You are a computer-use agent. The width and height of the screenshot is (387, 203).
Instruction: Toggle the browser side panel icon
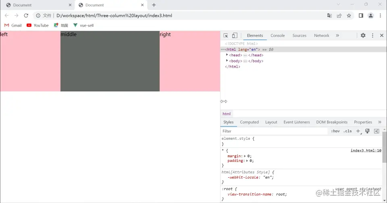click(x=361, y=16)
